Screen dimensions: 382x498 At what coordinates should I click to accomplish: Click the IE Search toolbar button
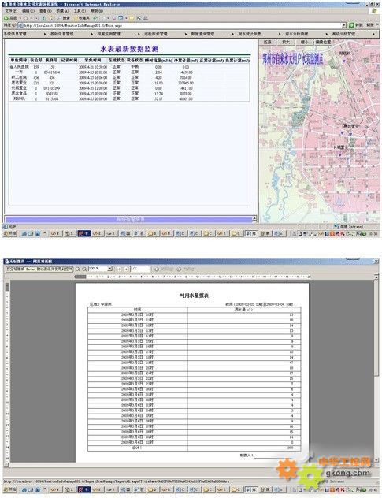[x=65, y=18]
